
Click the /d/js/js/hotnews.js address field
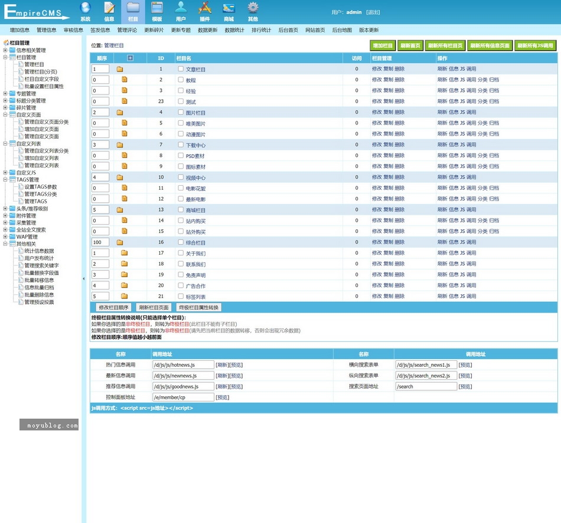tap(183, 365)
